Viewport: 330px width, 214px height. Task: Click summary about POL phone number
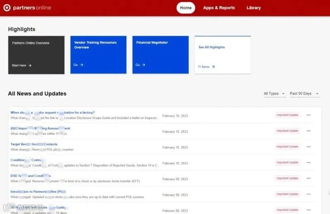click(42, 150)
